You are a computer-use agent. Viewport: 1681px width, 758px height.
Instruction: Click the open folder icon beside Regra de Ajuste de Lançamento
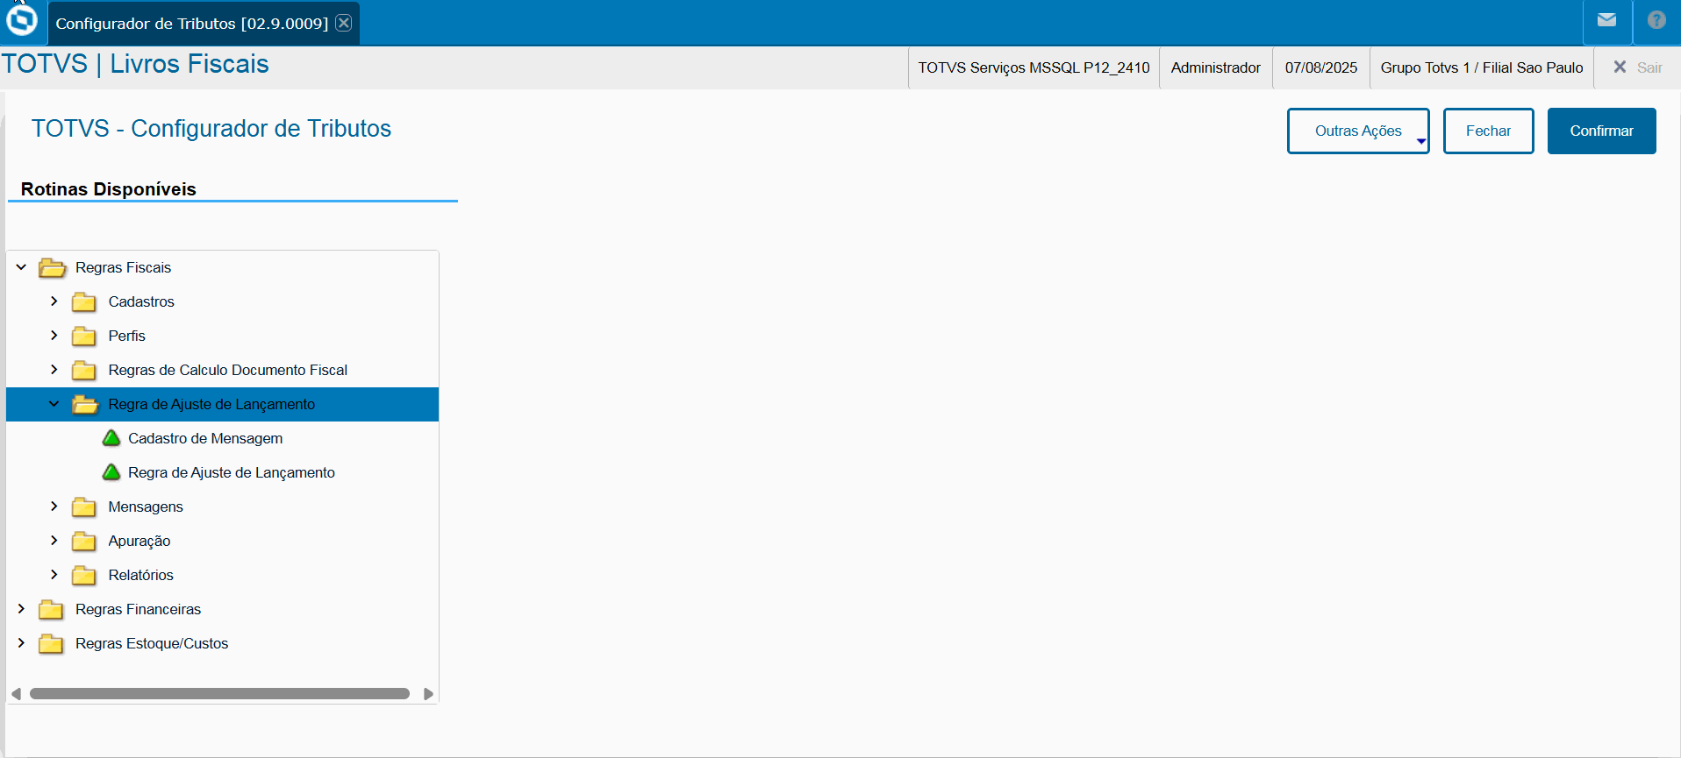[85, 404]
